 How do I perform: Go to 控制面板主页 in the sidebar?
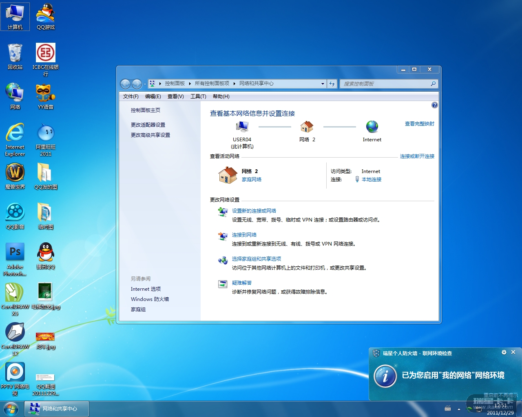pyautogui.click(x=146, y=110)
